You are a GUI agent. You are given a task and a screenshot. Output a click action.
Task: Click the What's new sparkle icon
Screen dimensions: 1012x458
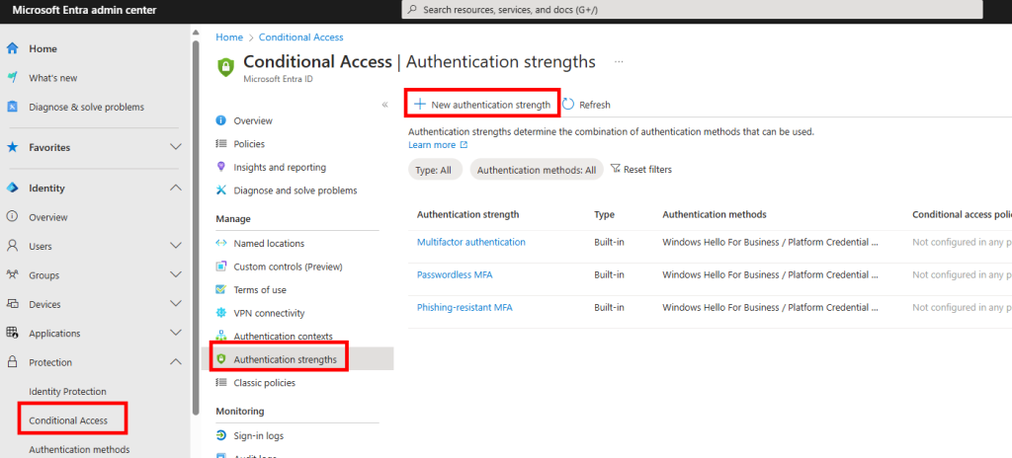[12, 77]
